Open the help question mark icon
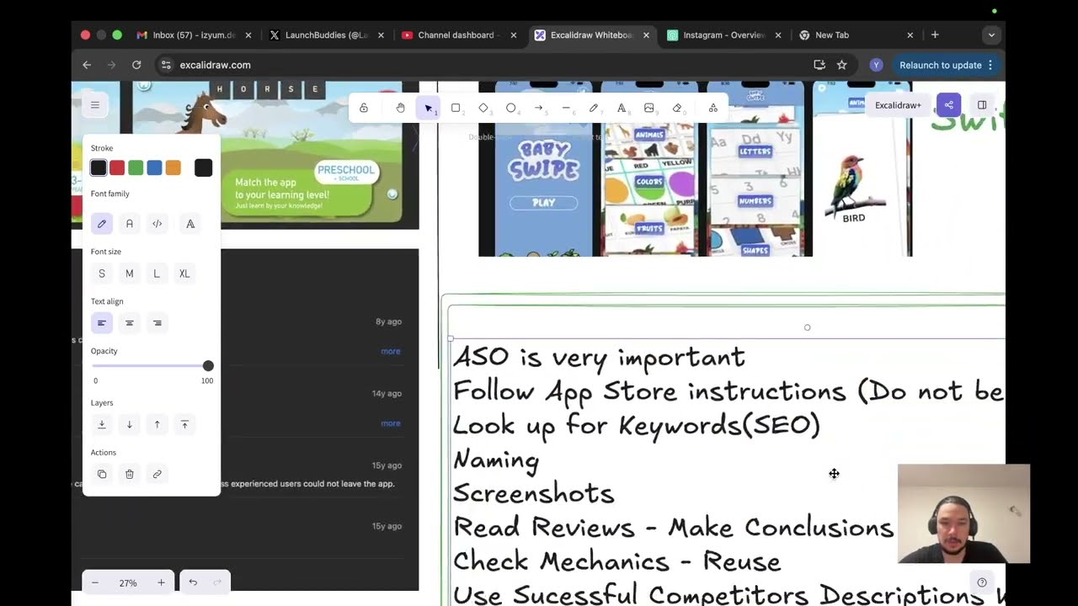The height and width of the screenshot is (606, 1078). [x=982, y=582]
